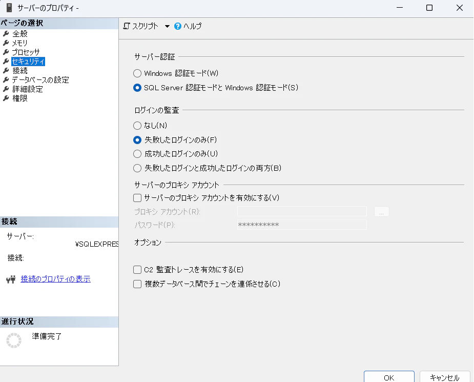Viewport: 474px width, 382px height.
Task: Open the 全般 page
Action: pyautogui.click(x=20, y=33)
